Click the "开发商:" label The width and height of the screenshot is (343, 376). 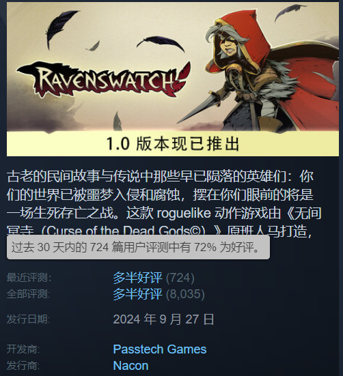point(23,349)
